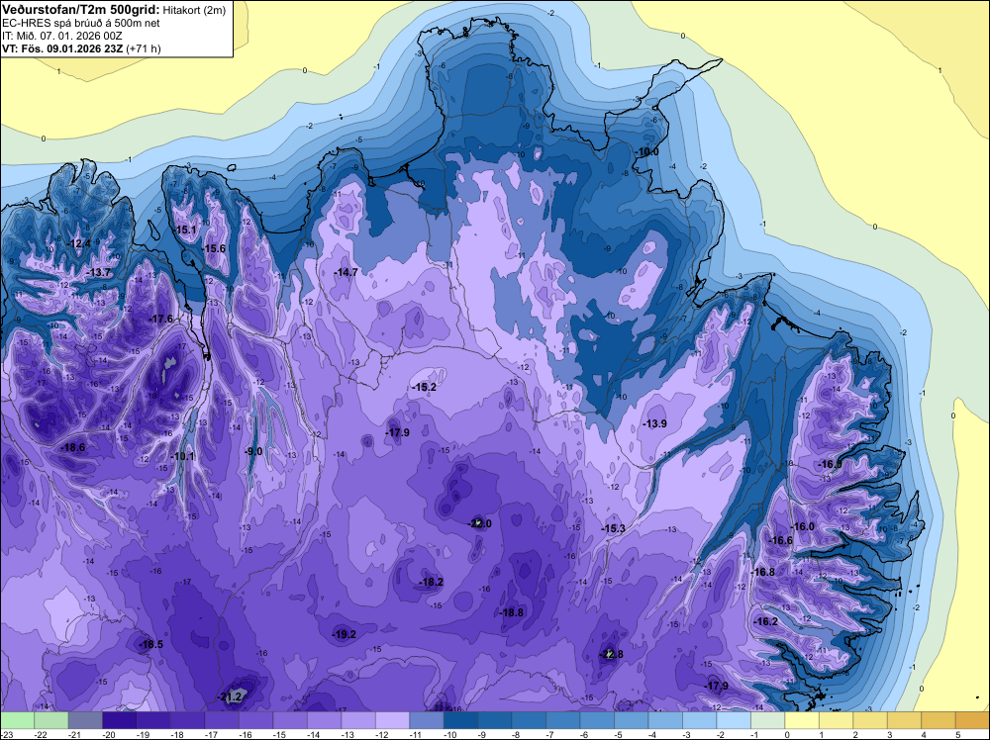Click the -13.7 temperature label
The image size is (990, 740).
(x=99, y=272)
